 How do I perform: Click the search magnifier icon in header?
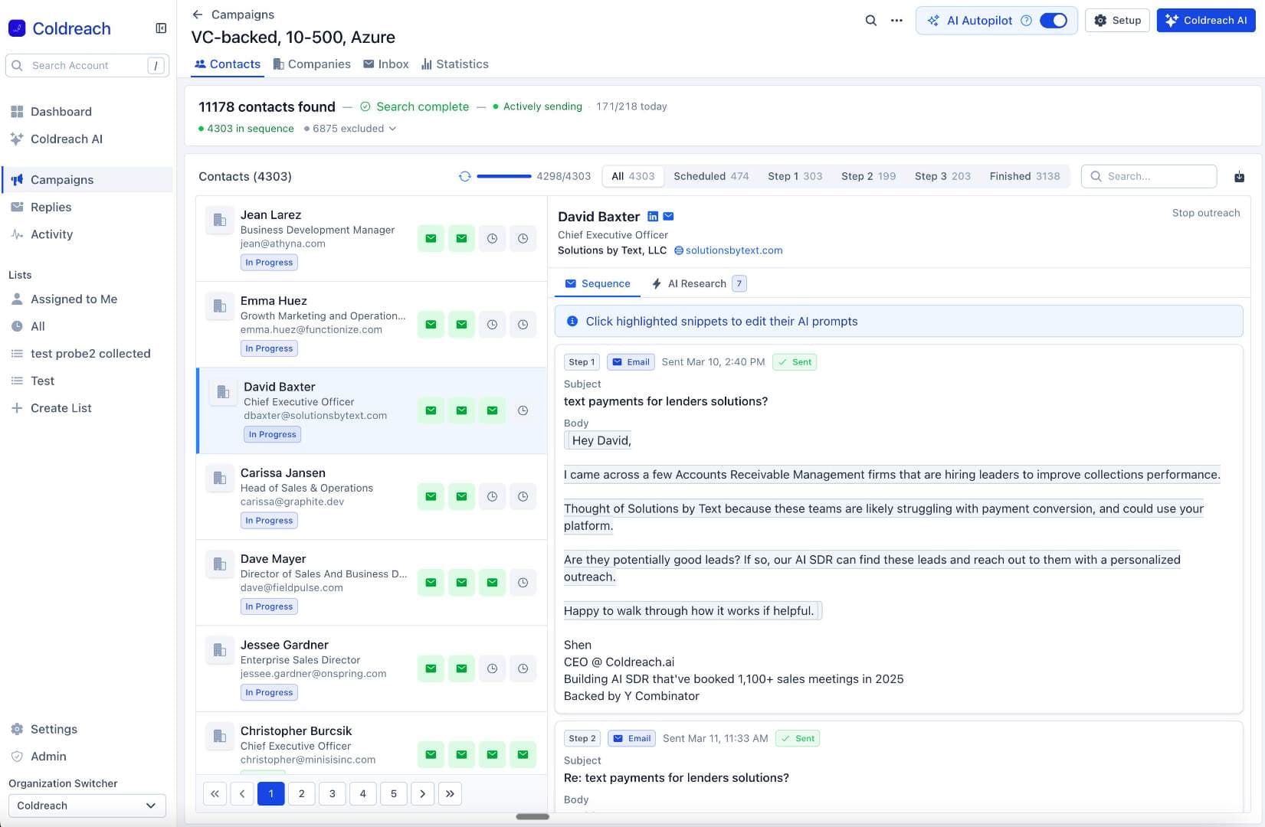click(x=870, y=21)
